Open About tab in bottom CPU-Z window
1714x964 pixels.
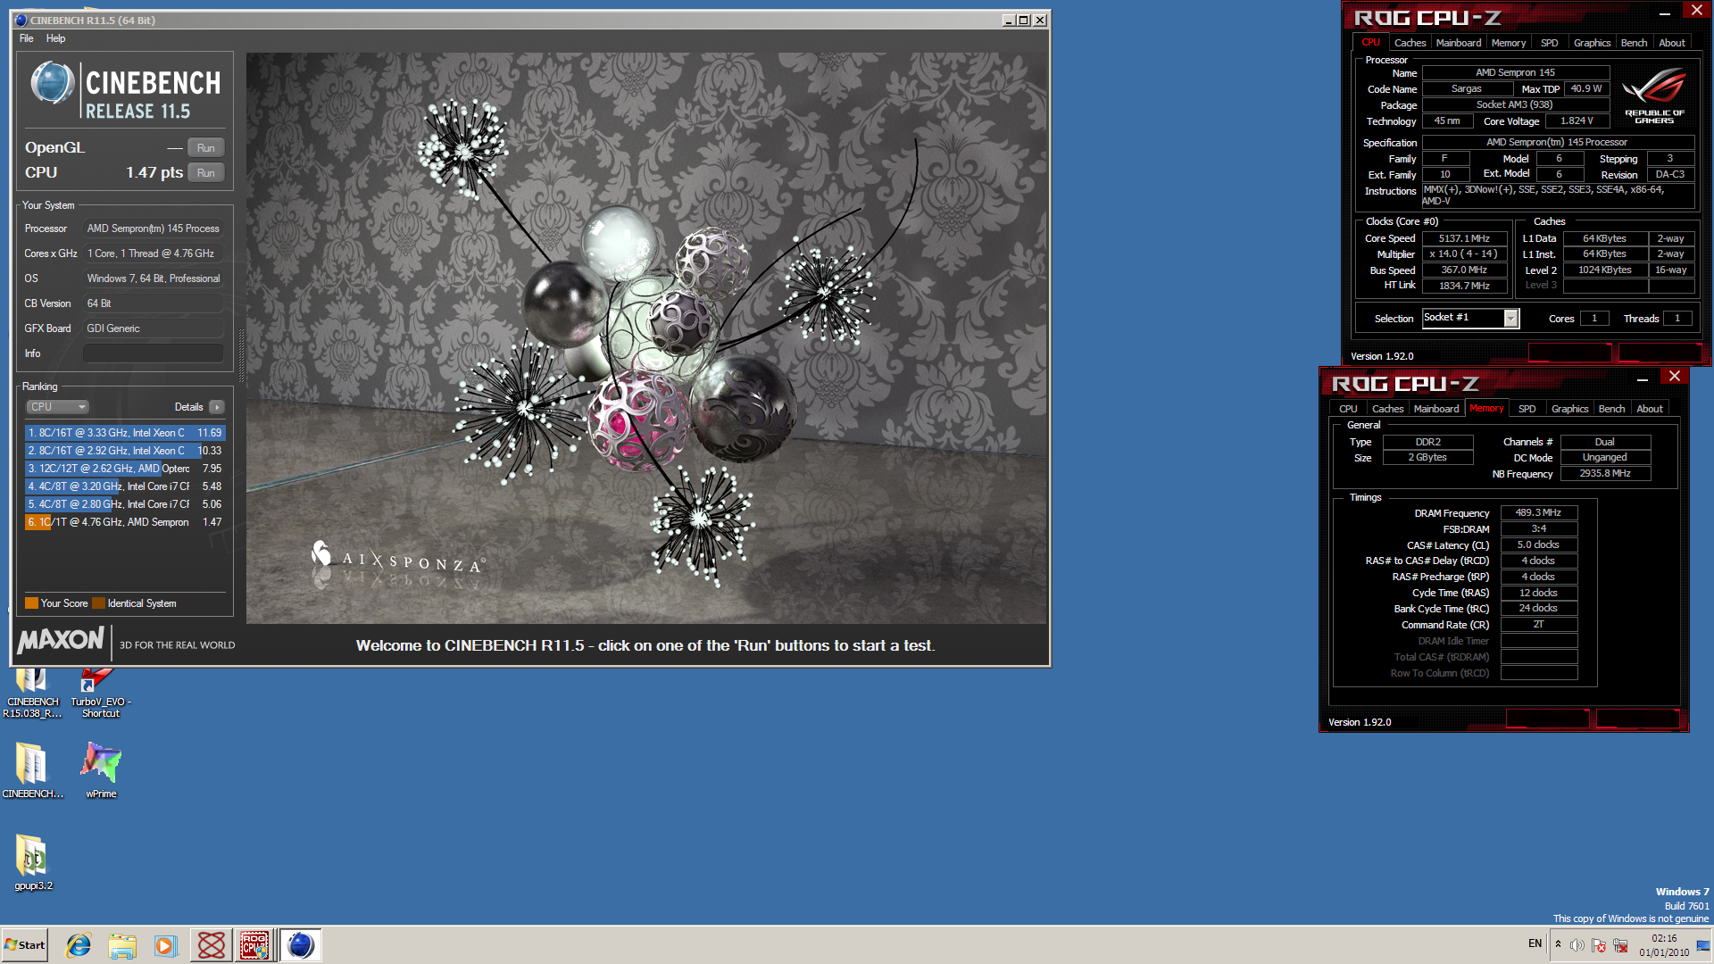[1649, 409]
